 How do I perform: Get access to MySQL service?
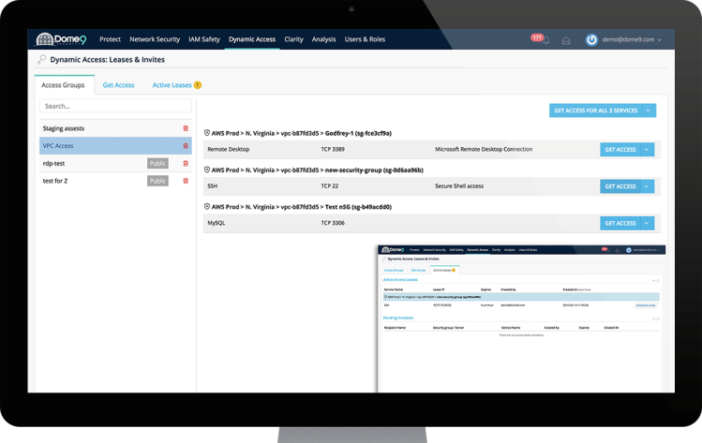tap(620, 223)
